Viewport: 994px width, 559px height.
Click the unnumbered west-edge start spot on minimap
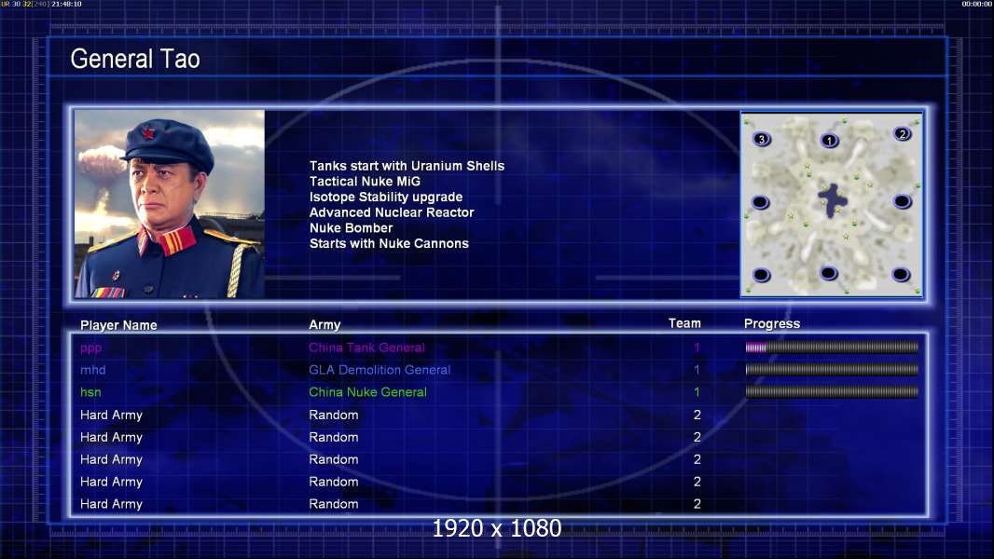[x=760, y=202]
